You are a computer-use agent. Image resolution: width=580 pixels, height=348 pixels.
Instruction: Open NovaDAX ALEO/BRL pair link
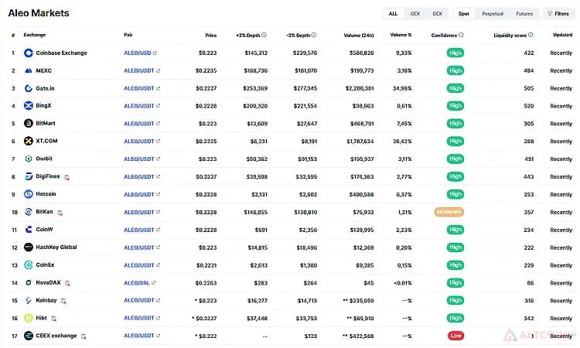[140, 283]
